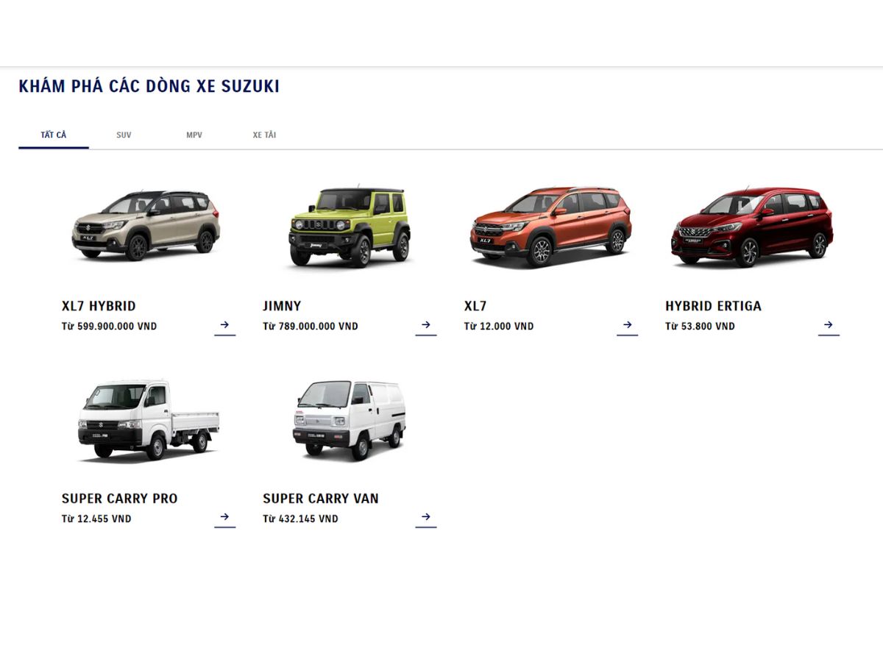Click the price Từ 789.000.000 VND
This screenshot has width=883, height=662.
(x=311, y=327)
